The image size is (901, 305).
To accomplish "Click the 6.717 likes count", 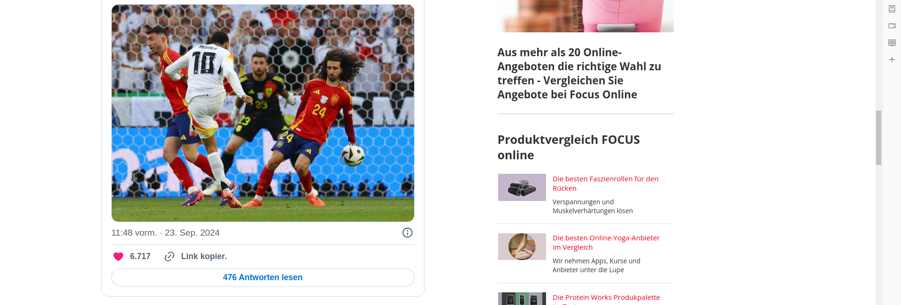I will [x=140, y=256].
